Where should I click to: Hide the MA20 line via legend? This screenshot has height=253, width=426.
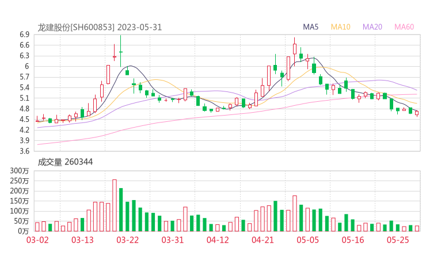(x=372, y=27)
